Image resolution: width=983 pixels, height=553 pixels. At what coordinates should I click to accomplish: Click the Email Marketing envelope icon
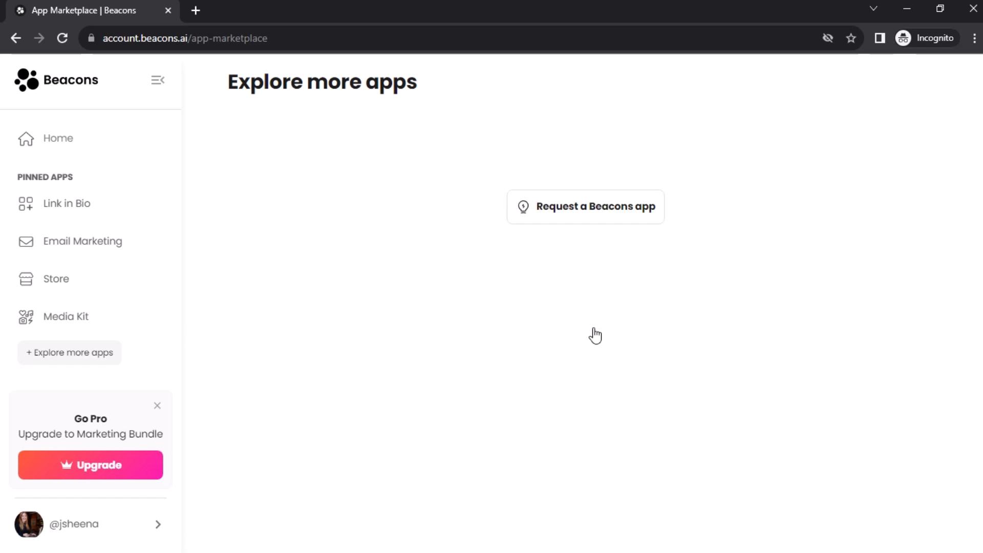[x=26, y=241]
